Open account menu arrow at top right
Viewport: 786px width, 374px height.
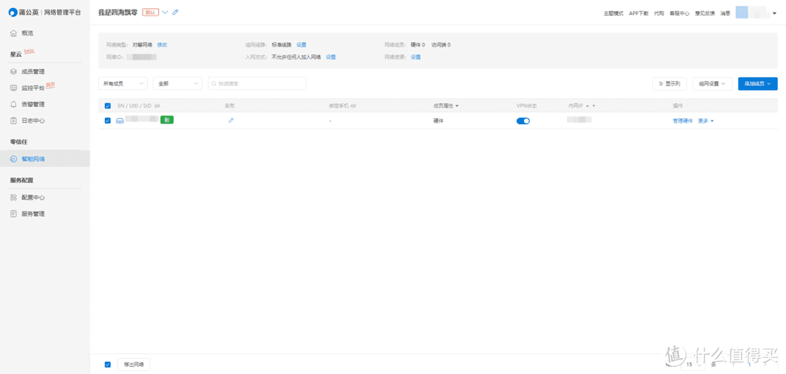774,14
